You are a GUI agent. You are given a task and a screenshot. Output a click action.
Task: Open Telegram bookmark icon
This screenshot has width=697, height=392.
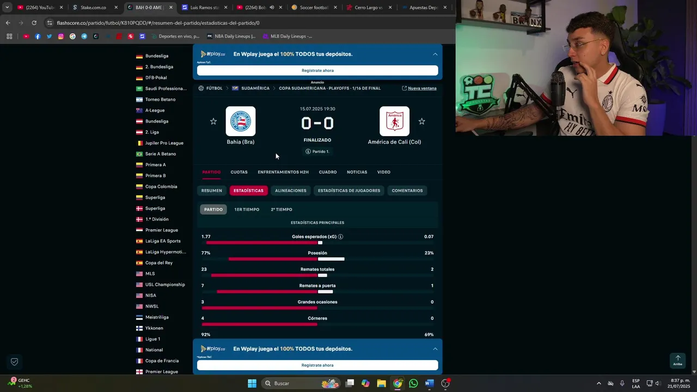pyautogui.click(x=84, y=36)
